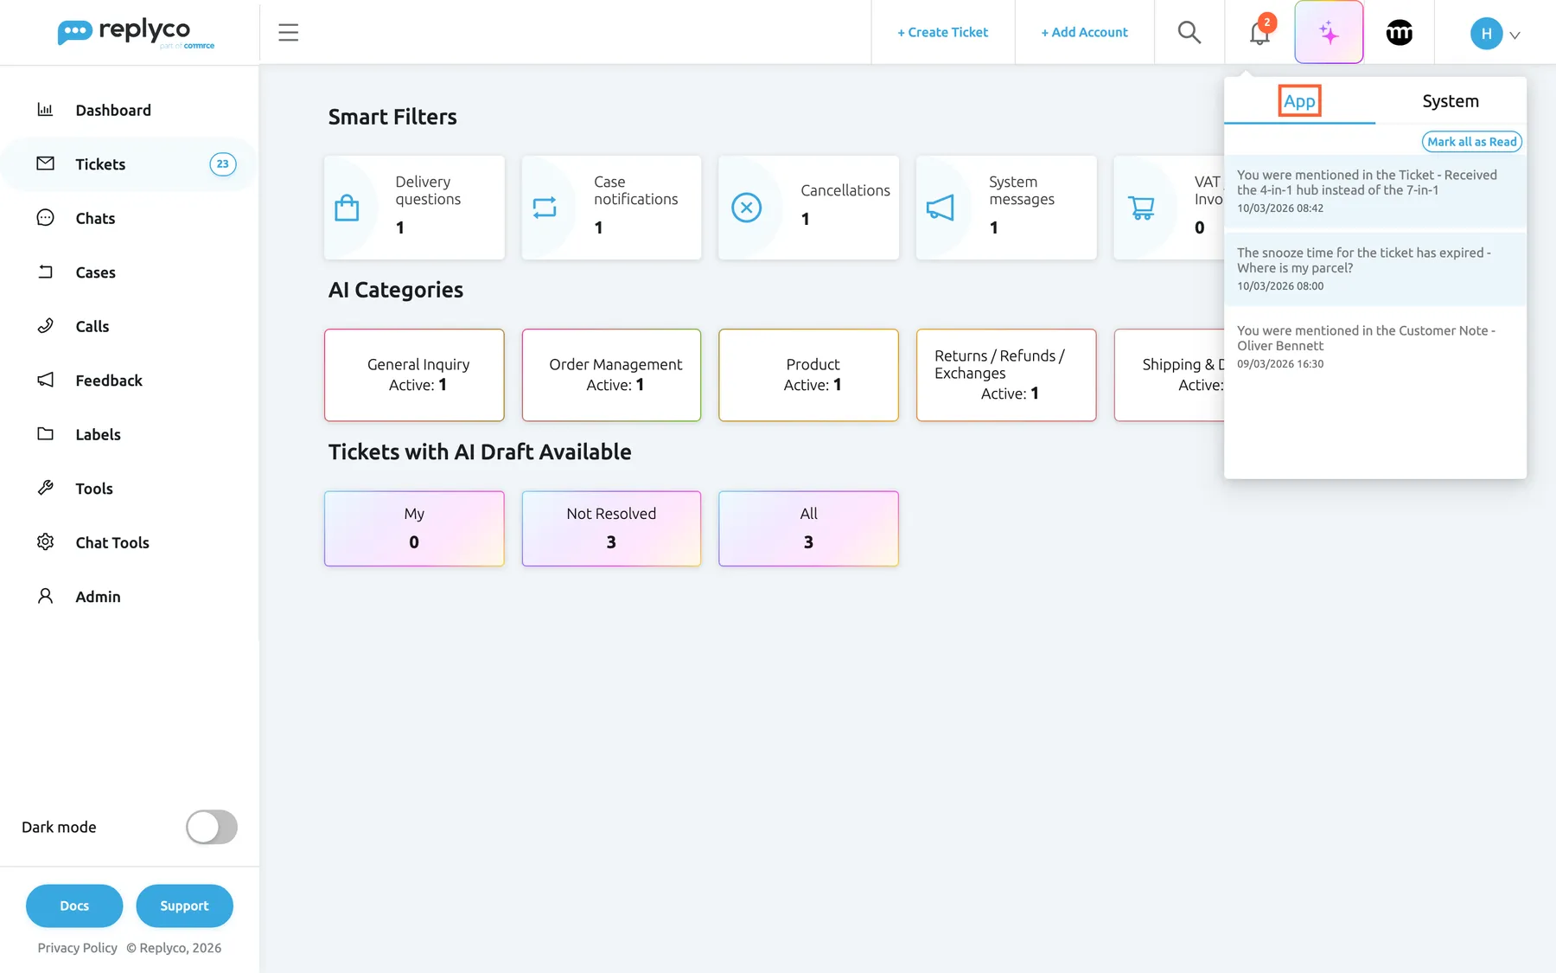
Task: Open the Privacy Policy link
Action: [77, 948]
